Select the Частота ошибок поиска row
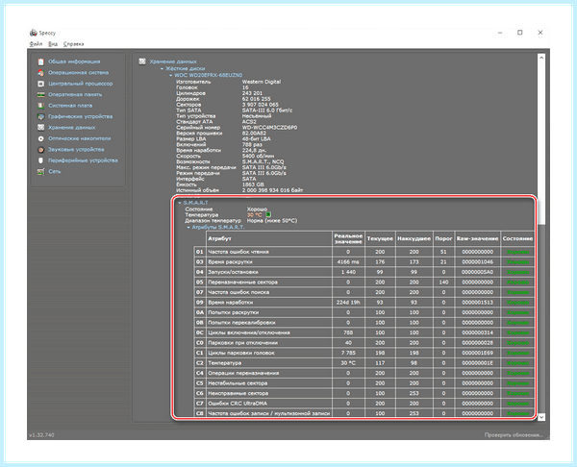This screenshot has width=577, height=467. coord(364,292)
